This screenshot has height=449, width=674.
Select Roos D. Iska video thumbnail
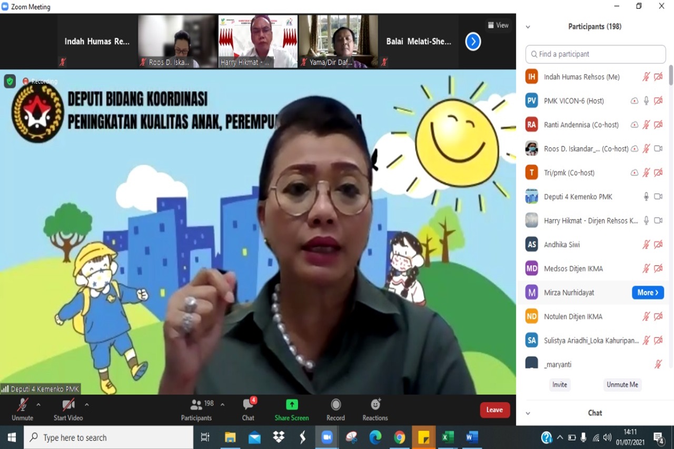177,41
